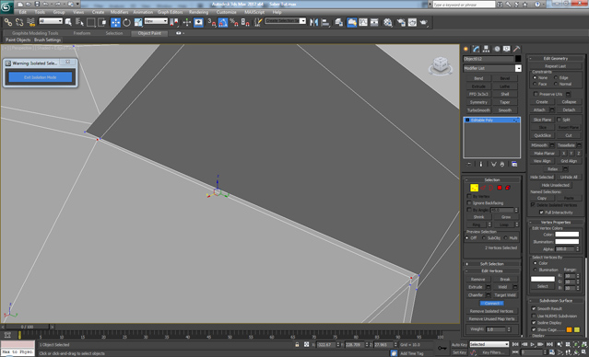Enable the By Vertex checkbox
Viewport: 589px width, 357px height.
click(469, 196)
